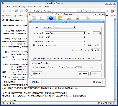
Task: Click the Adblock Plus toolbar icon
Action: coord(112,11)
